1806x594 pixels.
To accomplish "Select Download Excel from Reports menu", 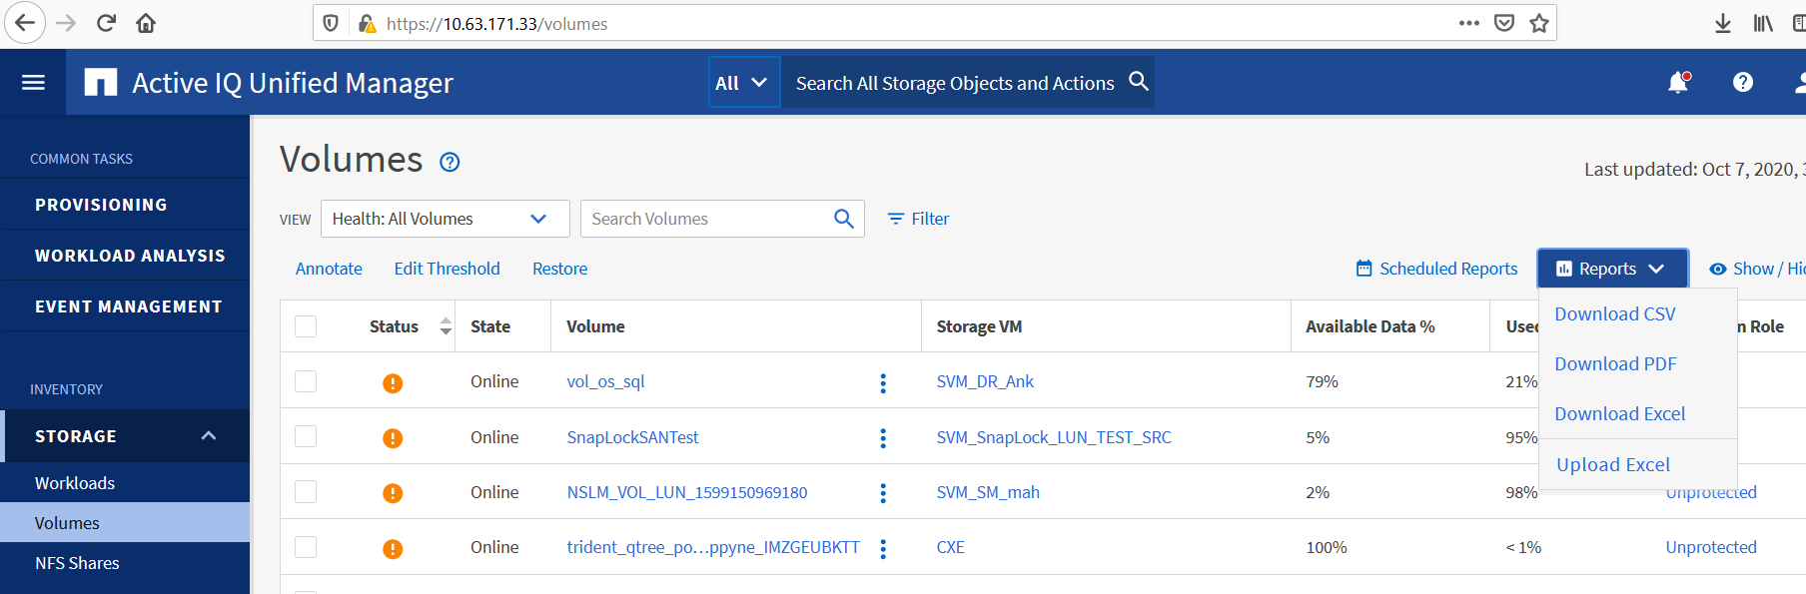I will click(1619, 414).
